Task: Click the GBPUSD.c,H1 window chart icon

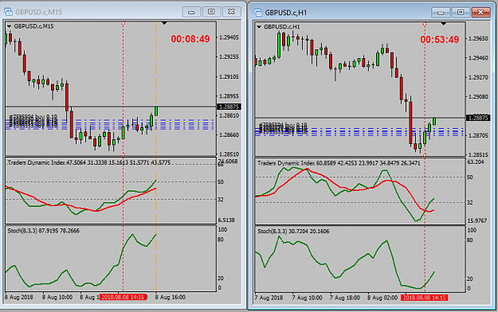Action: click(x=258, y=13)
